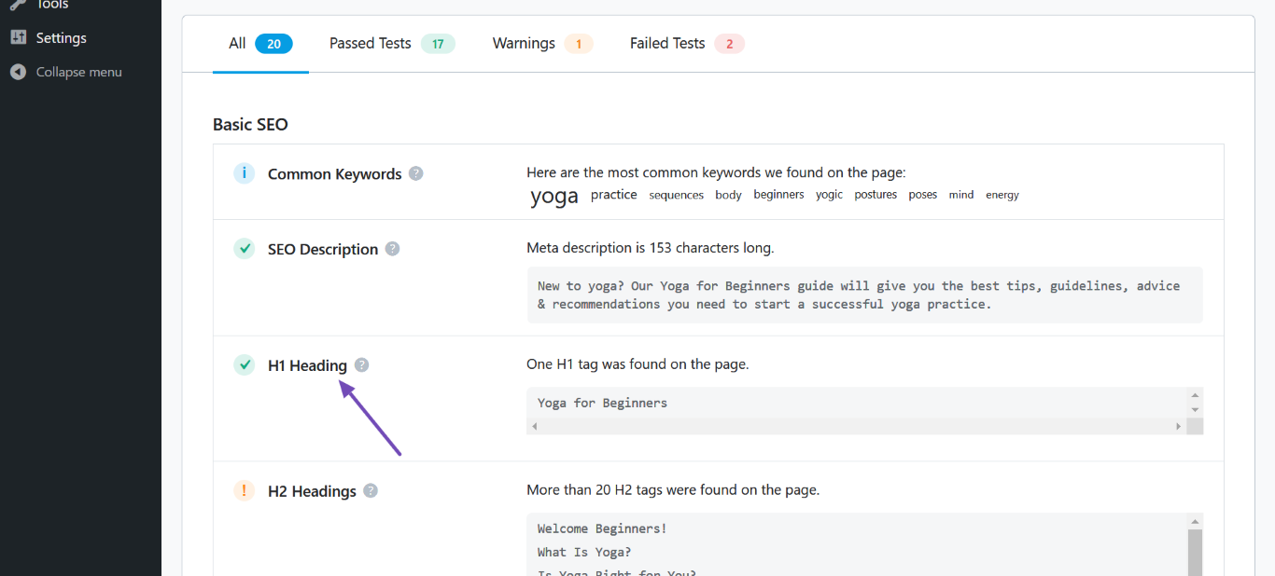Click 'One H1 tag was found on the page.'
The height and width of the screenshot is (576, 1275).
coord(637,364)
